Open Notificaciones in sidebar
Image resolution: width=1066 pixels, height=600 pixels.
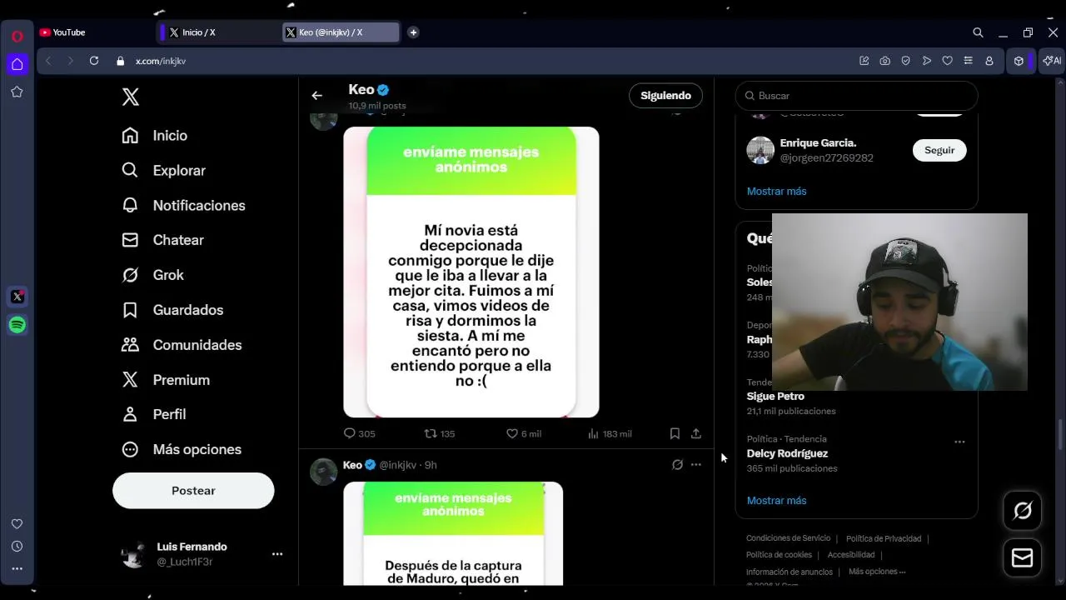(183, 205)
